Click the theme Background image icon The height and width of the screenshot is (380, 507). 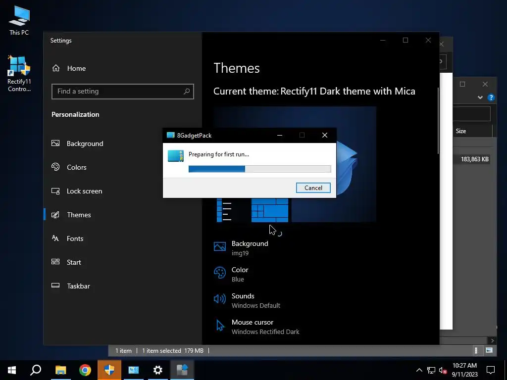coord(219,247)
